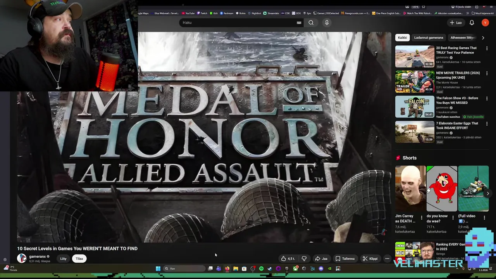Open File Explorer taskbar icon
This screenshot has height=279, width=496.
click(236, 269)
